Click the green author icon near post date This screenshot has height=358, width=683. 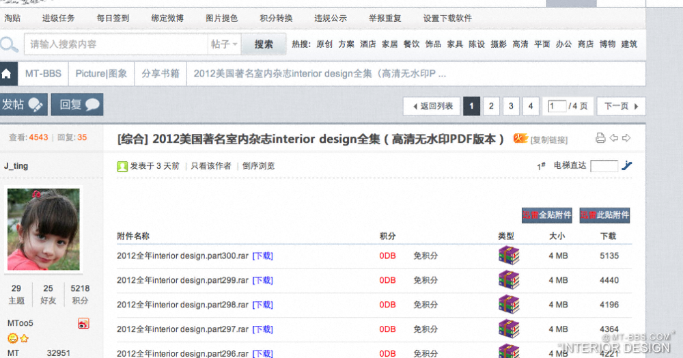[122, 167]
